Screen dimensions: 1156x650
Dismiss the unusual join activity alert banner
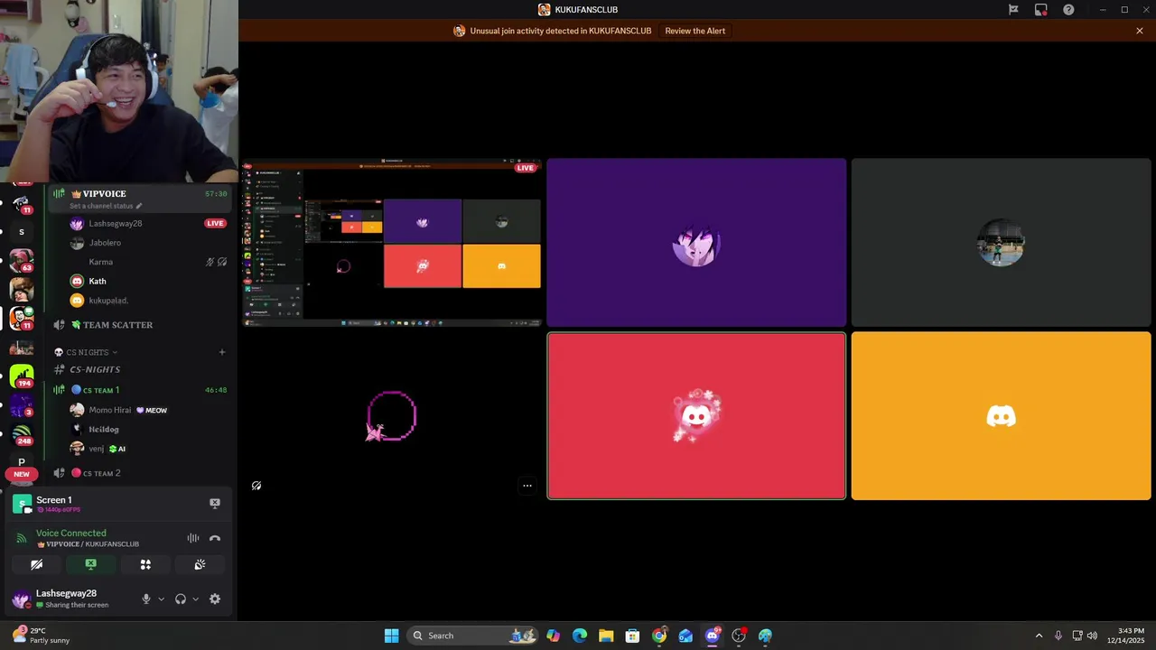click(x=1140, y=31)
